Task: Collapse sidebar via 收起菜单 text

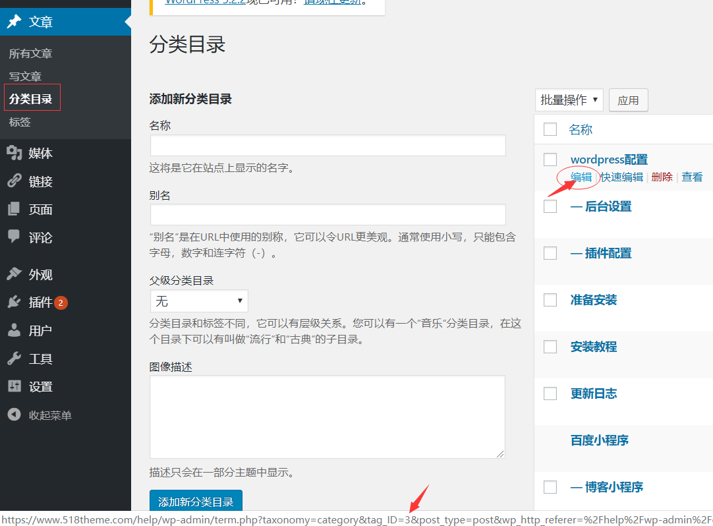Action: 50,415
